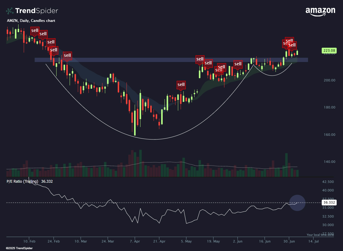Click the 14. Jul date label
Screen dimensions: 343x251
click(x=314, y=241)
